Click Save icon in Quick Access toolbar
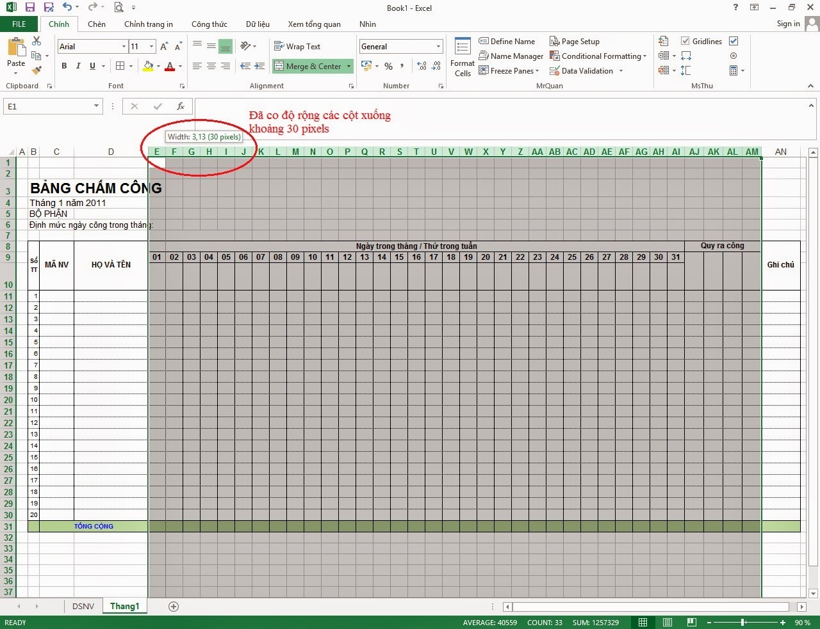Image resolution: width=820 pixels, height=629 pixels. pos(29,8)
